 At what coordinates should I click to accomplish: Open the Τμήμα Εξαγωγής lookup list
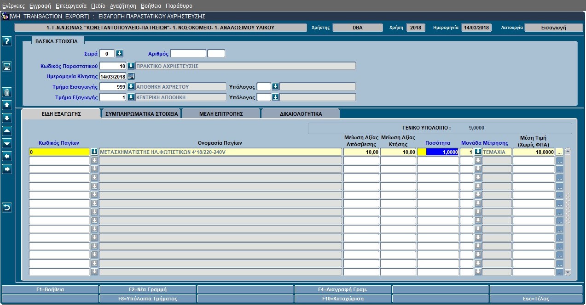click(x=131, y=97)
